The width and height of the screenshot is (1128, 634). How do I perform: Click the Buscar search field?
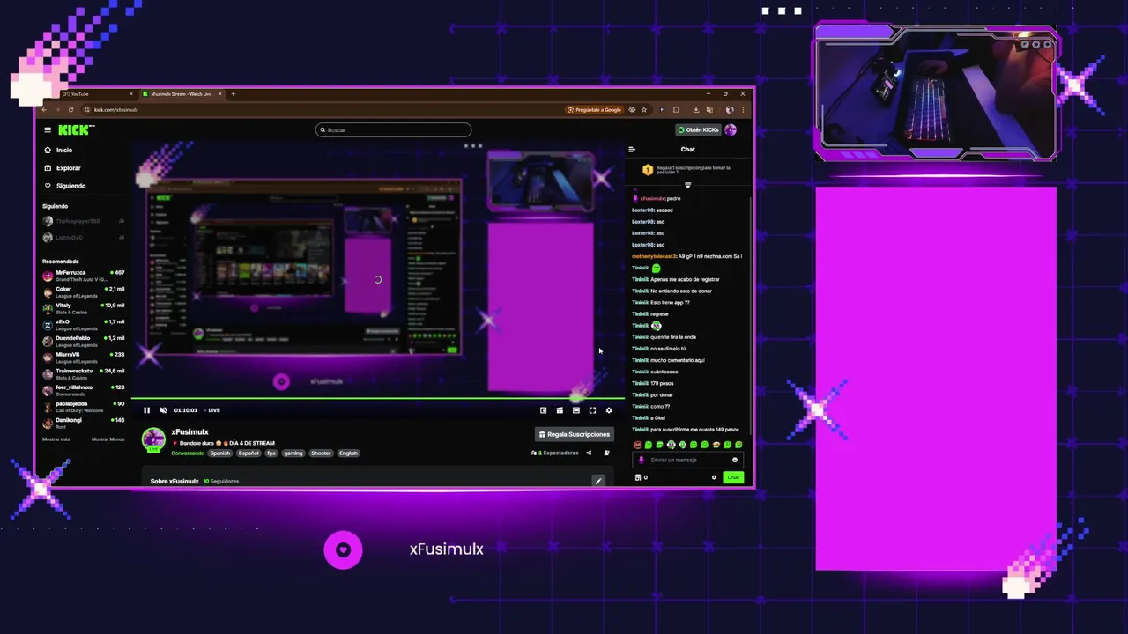pos(394,130)
